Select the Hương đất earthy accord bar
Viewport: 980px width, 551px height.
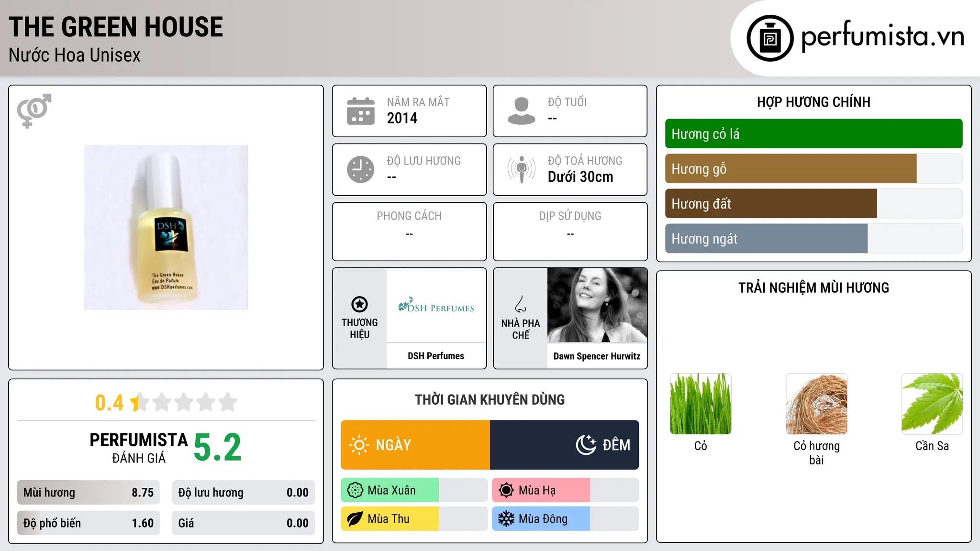[813, 204]
